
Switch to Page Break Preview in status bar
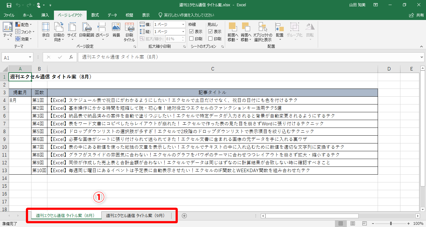(x=364, y=224)
